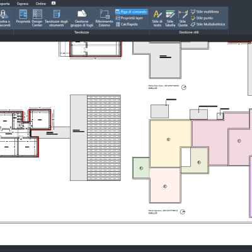
Task: Select the marker in the large pink region
Action: click(x=239, y=141)
